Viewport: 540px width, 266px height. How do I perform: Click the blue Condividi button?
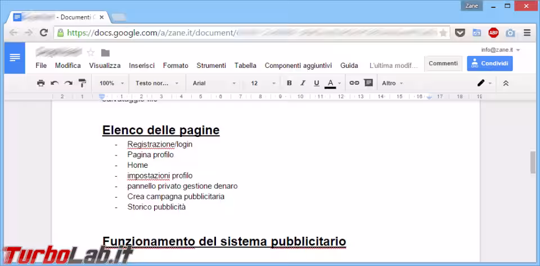[x=489, y=63]
